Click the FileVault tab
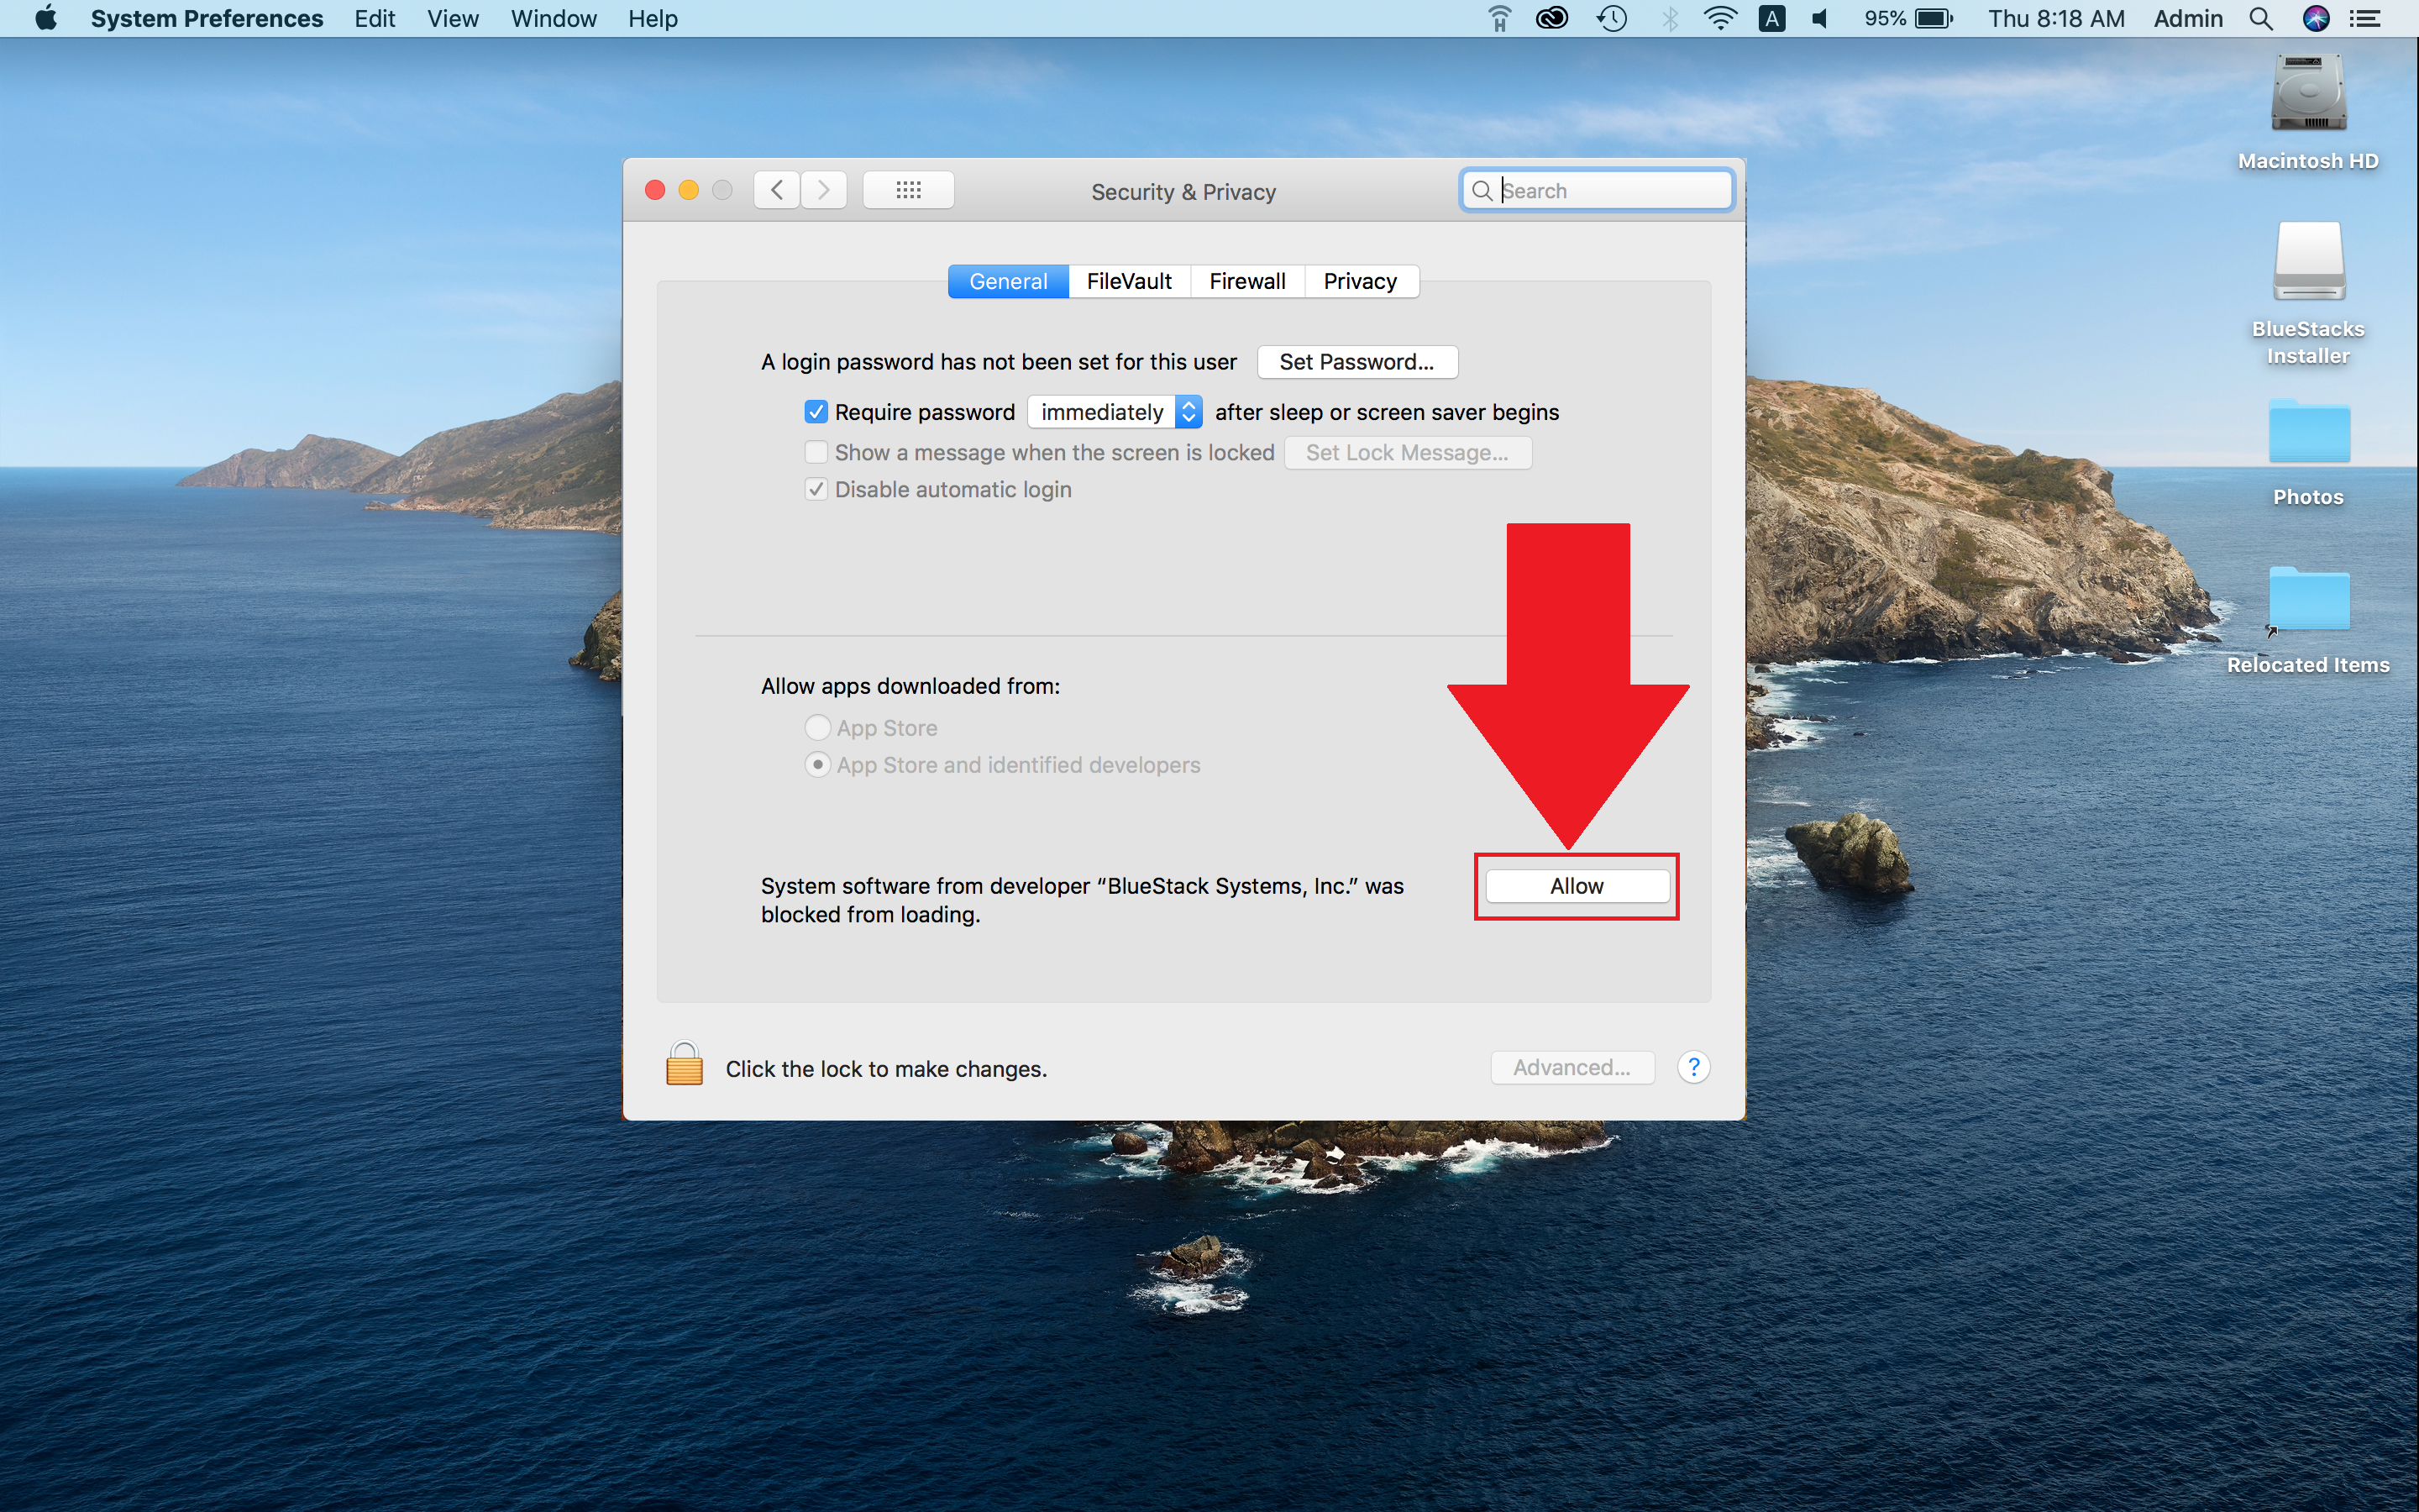The image size is (2419, 1512). pyautogui.click(x=1127, y=279)
